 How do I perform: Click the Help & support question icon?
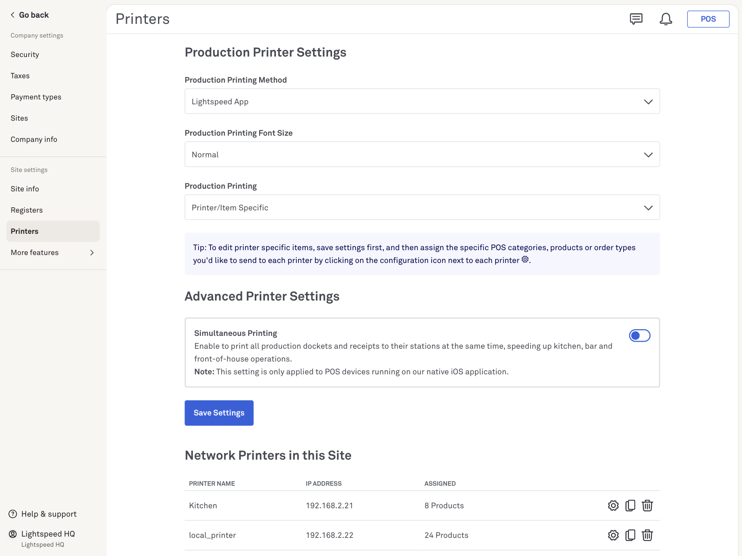click(13, 514)
